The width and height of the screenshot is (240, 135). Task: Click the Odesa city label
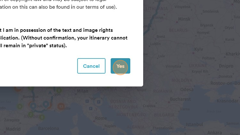[187, 89]
